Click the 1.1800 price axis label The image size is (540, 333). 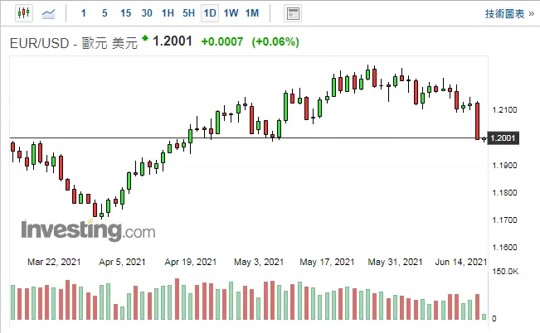point(504,193)
